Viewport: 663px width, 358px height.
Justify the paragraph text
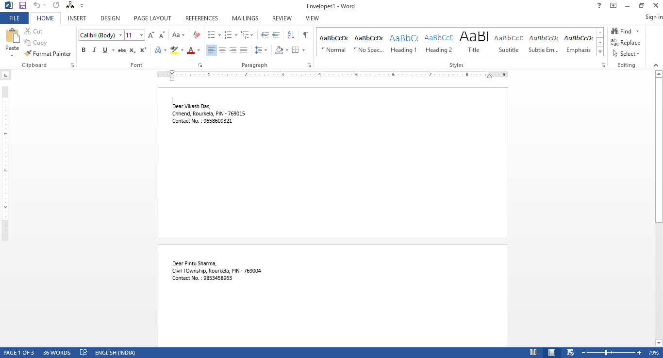coord(244,50)
